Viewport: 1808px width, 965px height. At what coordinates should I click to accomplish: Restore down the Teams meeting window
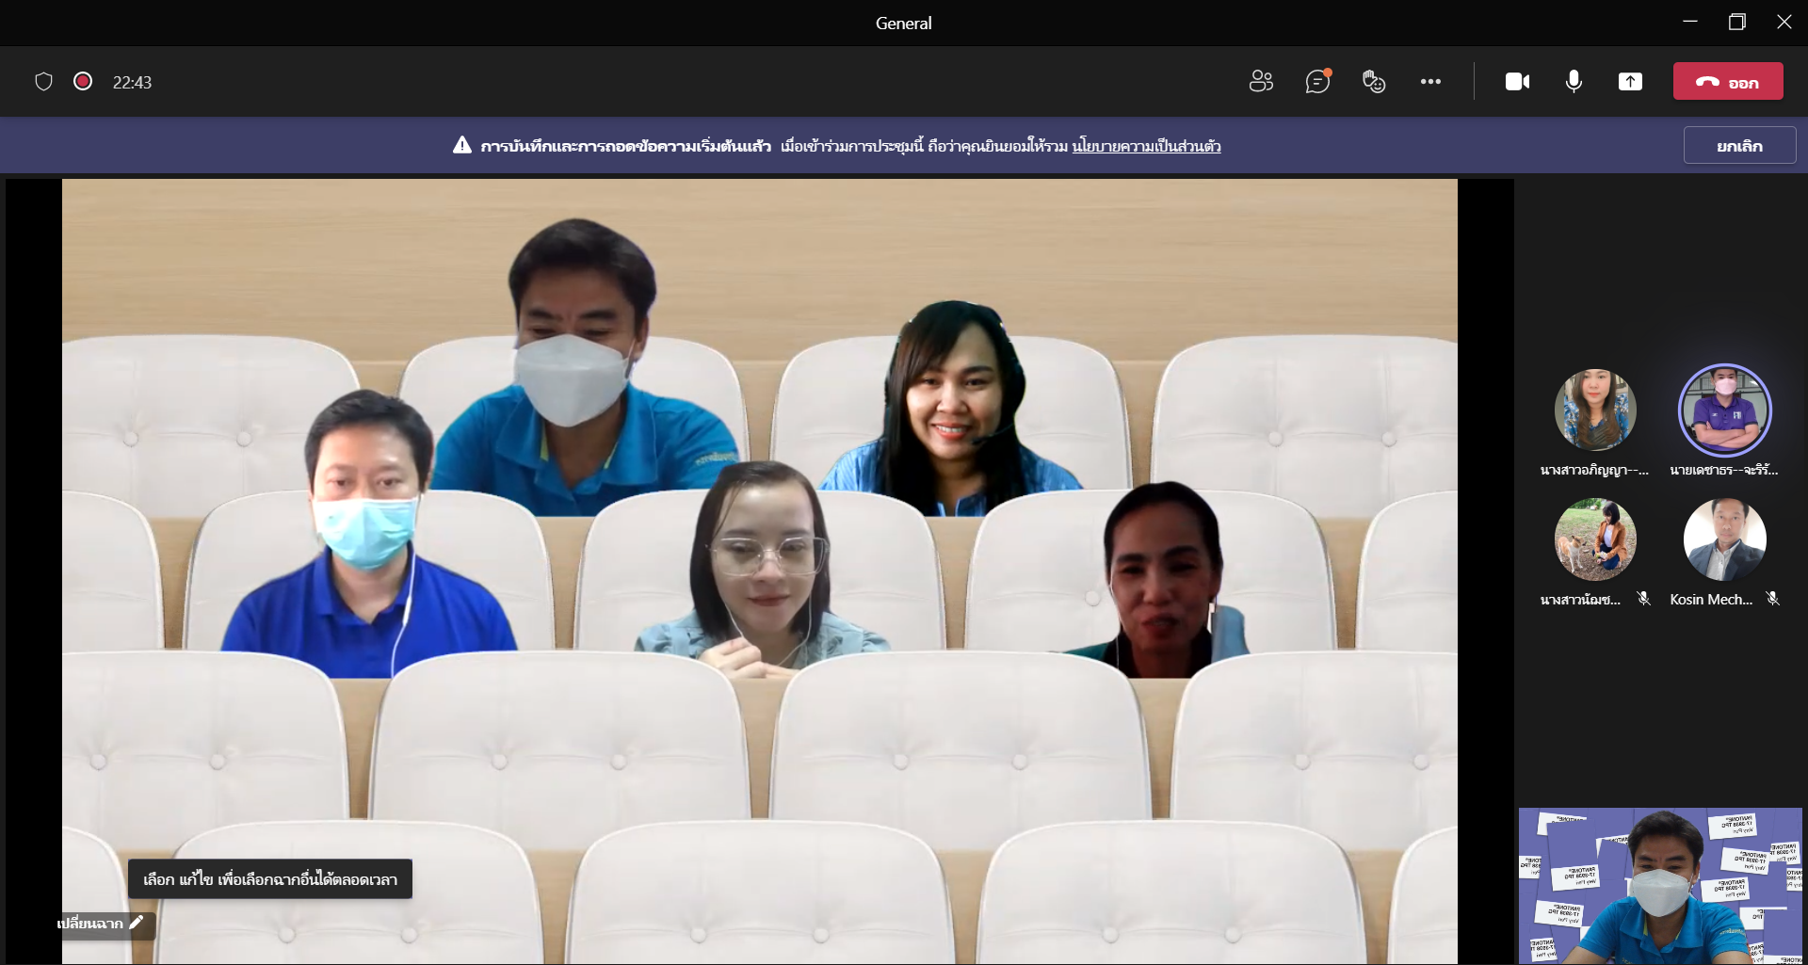[1737, 22]
